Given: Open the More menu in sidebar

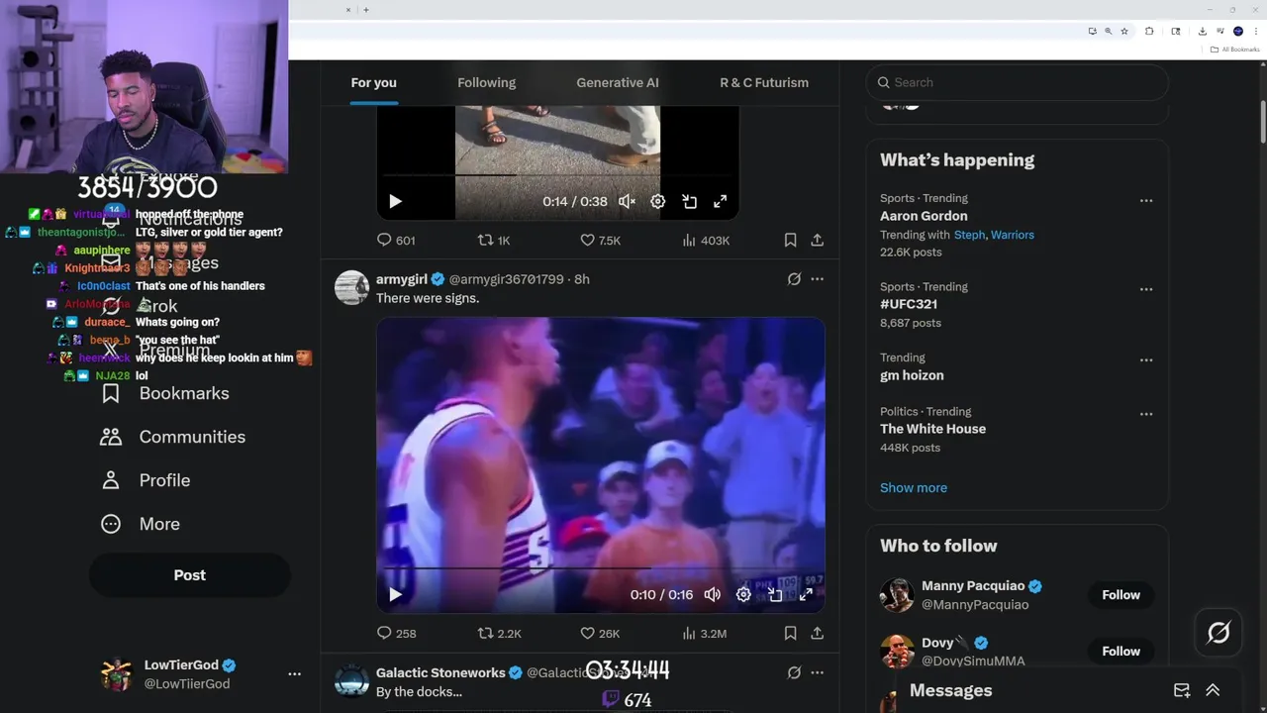Looking at the screenshot, I should click(x=141, y=524).
